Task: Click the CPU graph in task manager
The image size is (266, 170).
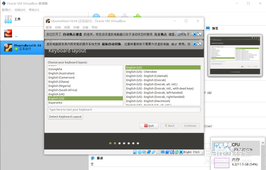Action: (x=222, y=148)
